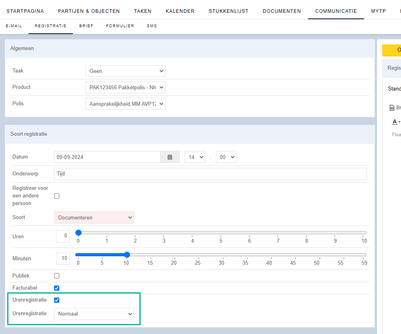Switch to the E-mail tab

14,26
